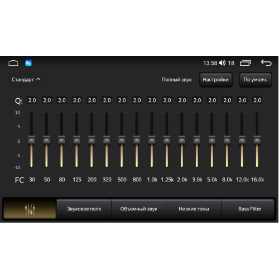Click the Q value above the 5.0k band
Image resolution: width=279 pixels, height=279 pixels.
click(212, 100)
